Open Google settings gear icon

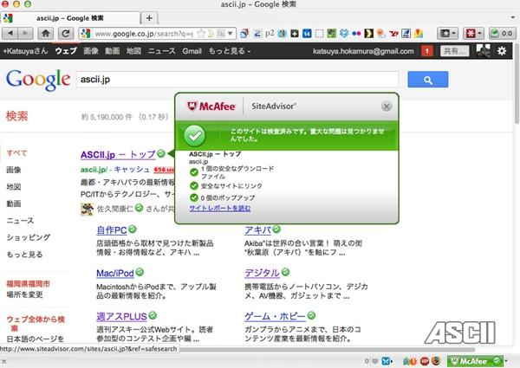tap(502, 51)
